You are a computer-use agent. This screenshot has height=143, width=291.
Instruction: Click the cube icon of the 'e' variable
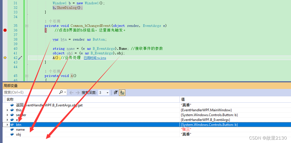[12, 120]
